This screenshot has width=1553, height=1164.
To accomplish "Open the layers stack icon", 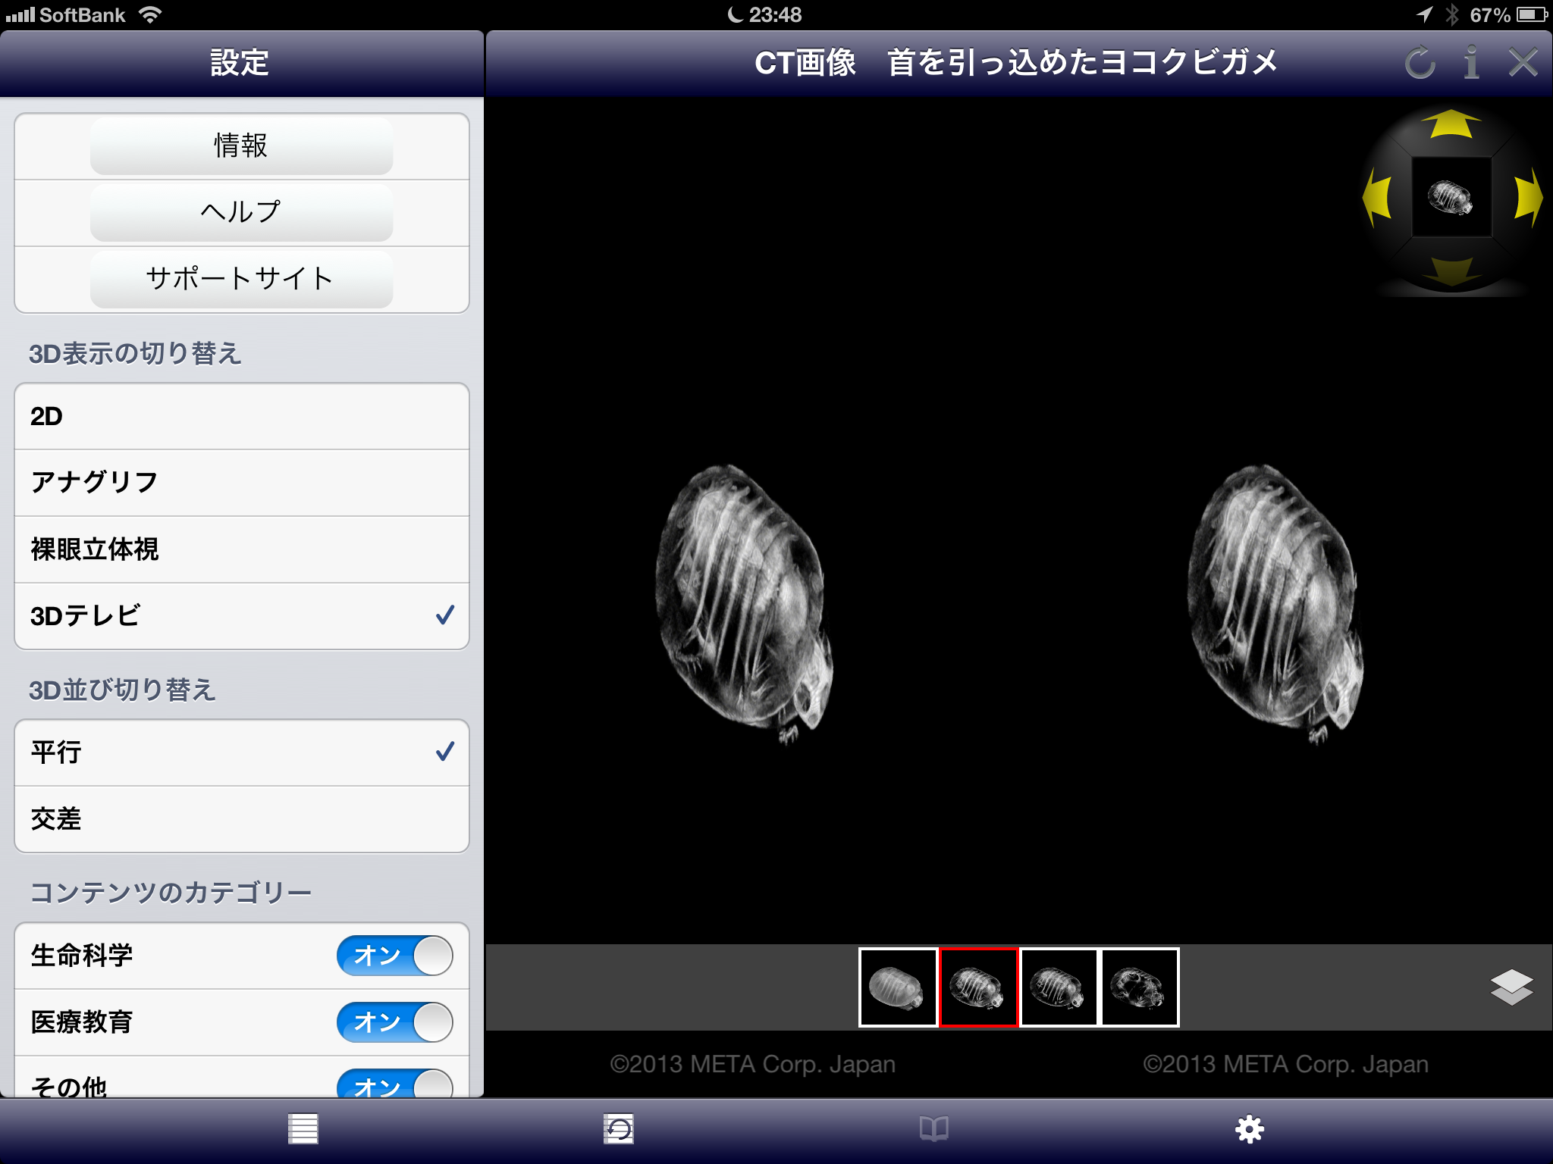I will pyautogui.click(x=1511, y=987).
